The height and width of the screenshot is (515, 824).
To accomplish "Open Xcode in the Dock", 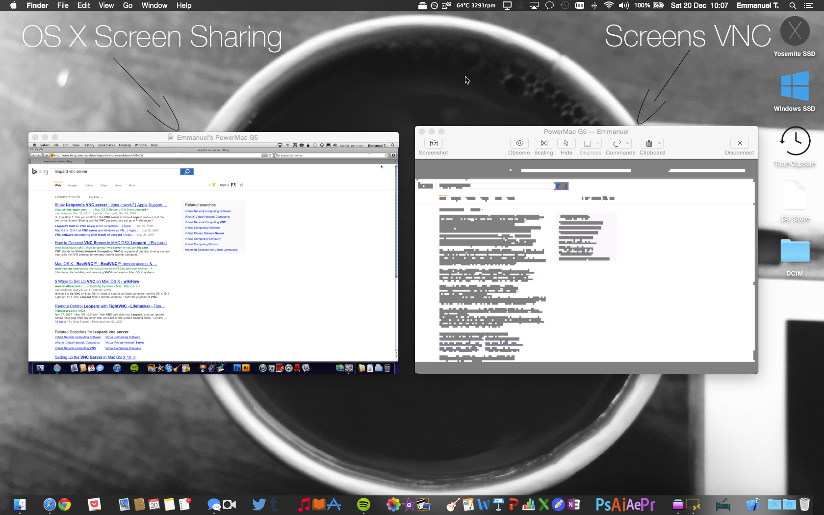I will [753, 504].
